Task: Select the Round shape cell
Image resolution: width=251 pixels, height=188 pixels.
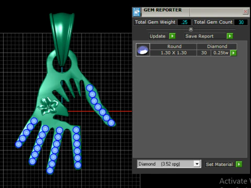Action: 174,46
